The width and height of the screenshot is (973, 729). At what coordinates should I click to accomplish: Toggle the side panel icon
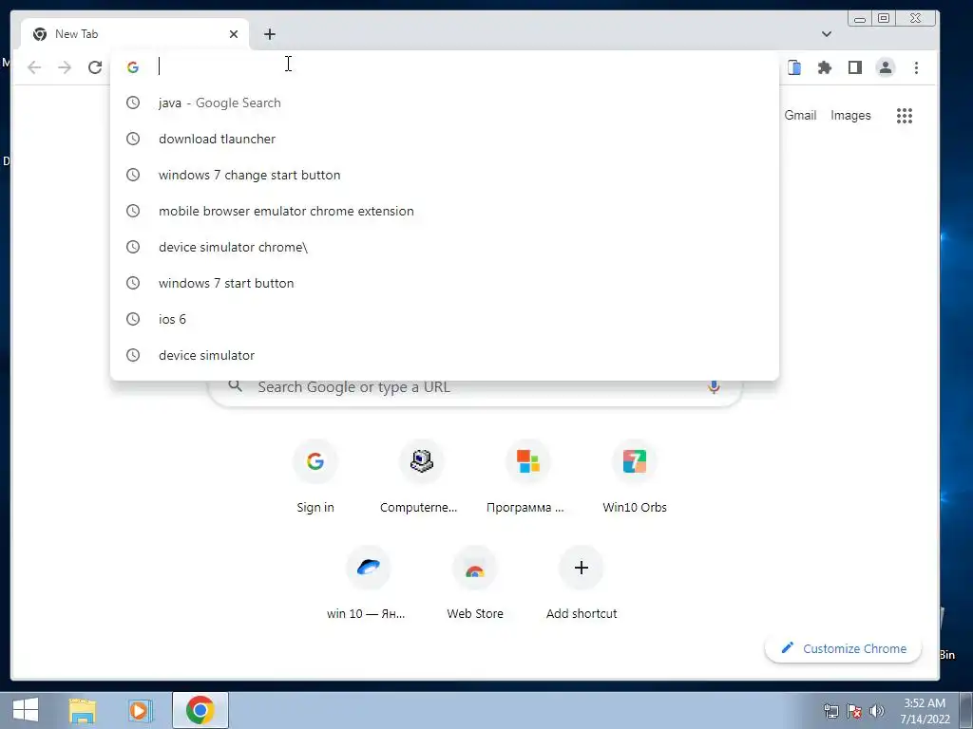pyautogui.click(x=855, y=67)
